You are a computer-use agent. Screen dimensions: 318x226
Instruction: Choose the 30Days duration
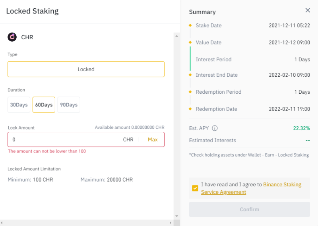(19, 105)
